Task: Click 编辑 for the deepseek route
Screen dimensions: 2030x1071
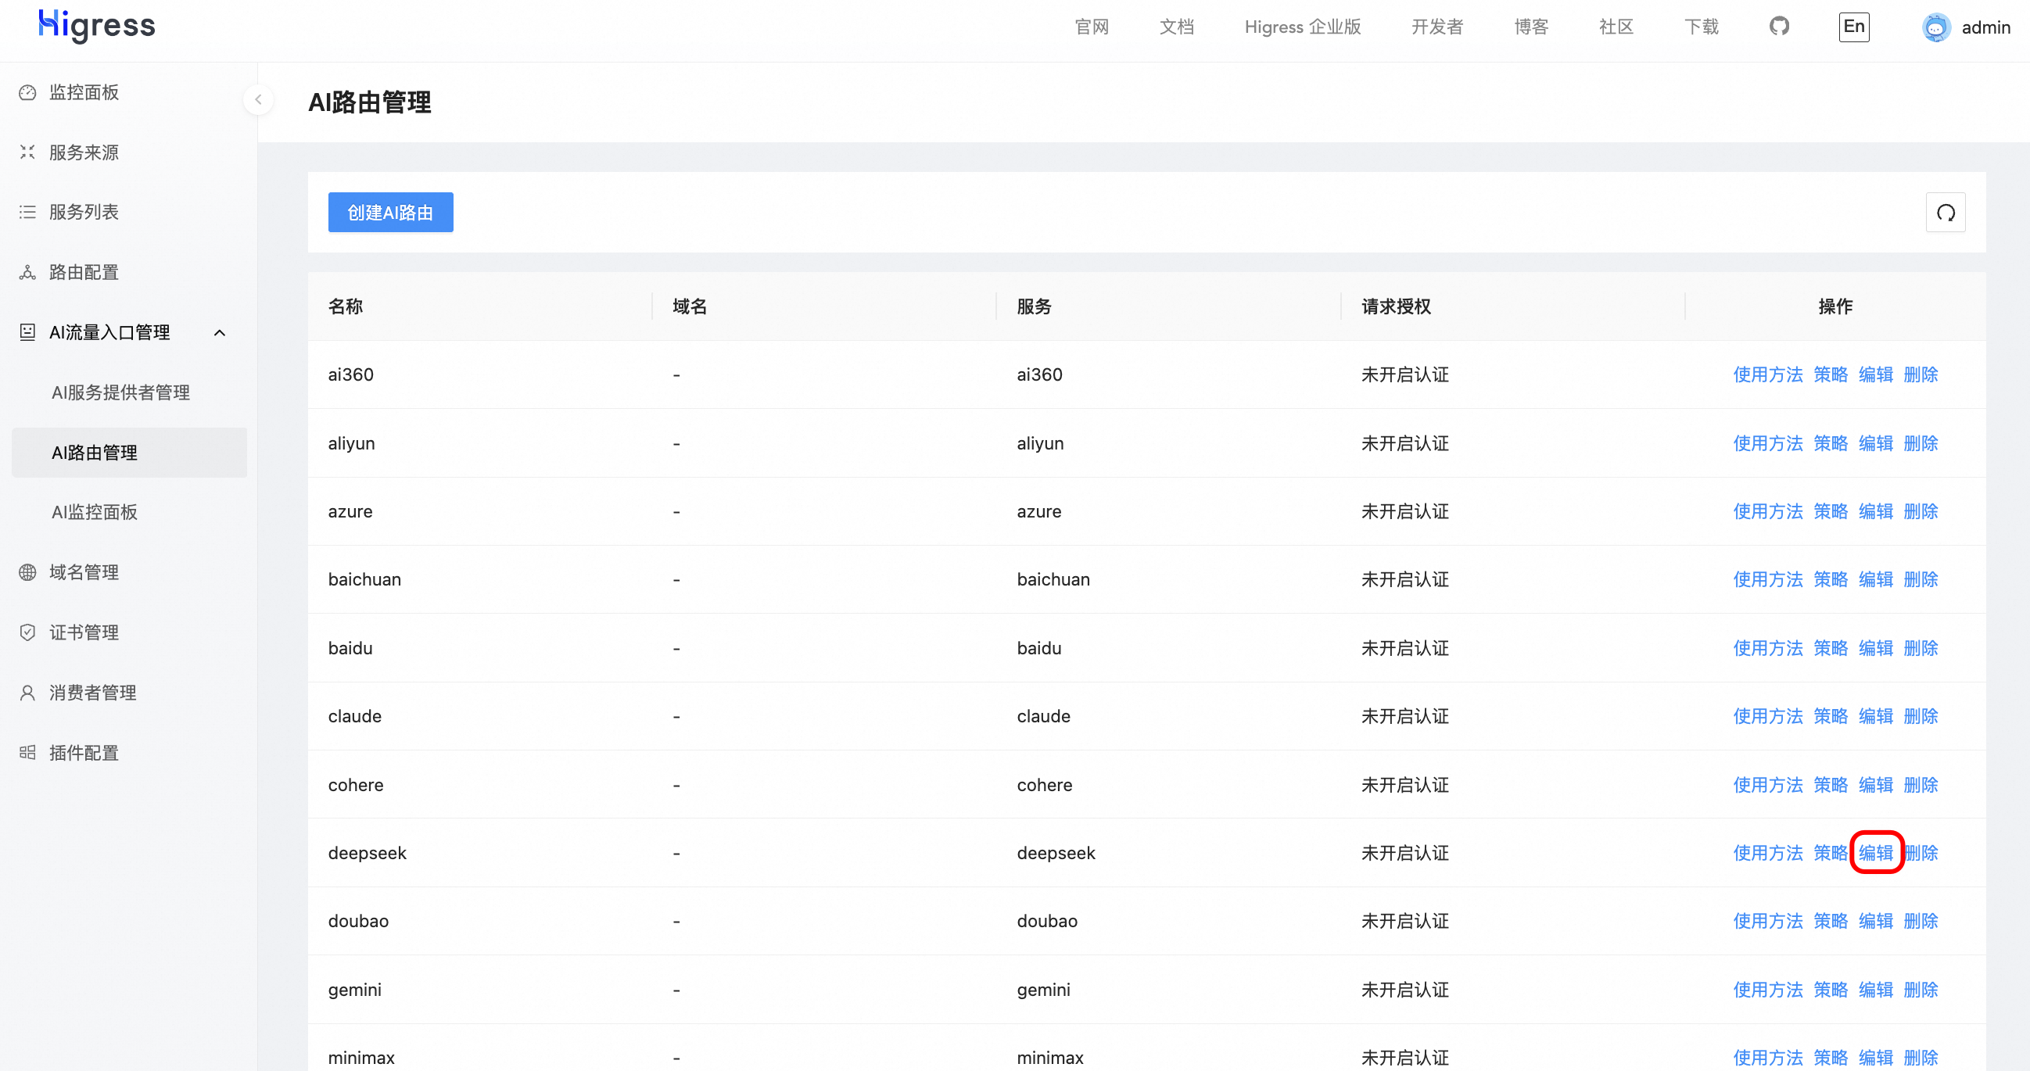Action: pos(1875,853)
